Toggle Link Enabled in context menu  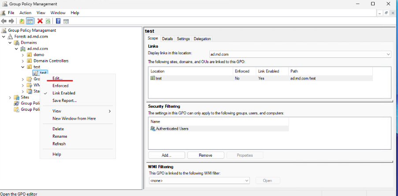pos(64,93)
